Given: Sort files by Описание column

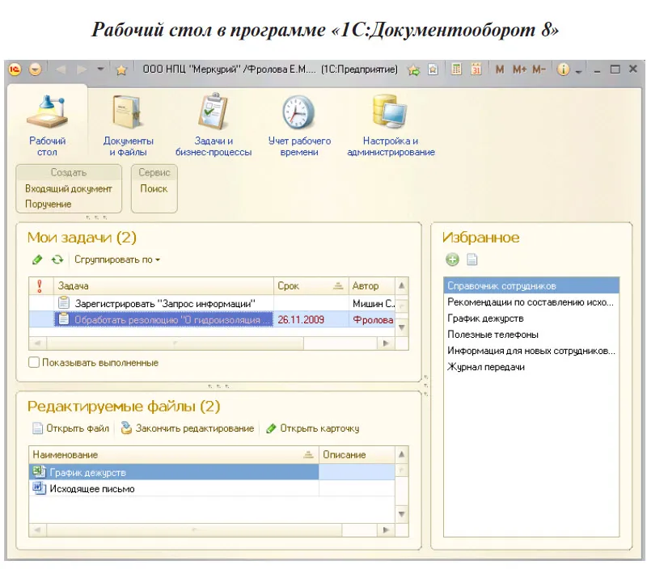Looking at the screenshot, I should click(x=357, y=455).
